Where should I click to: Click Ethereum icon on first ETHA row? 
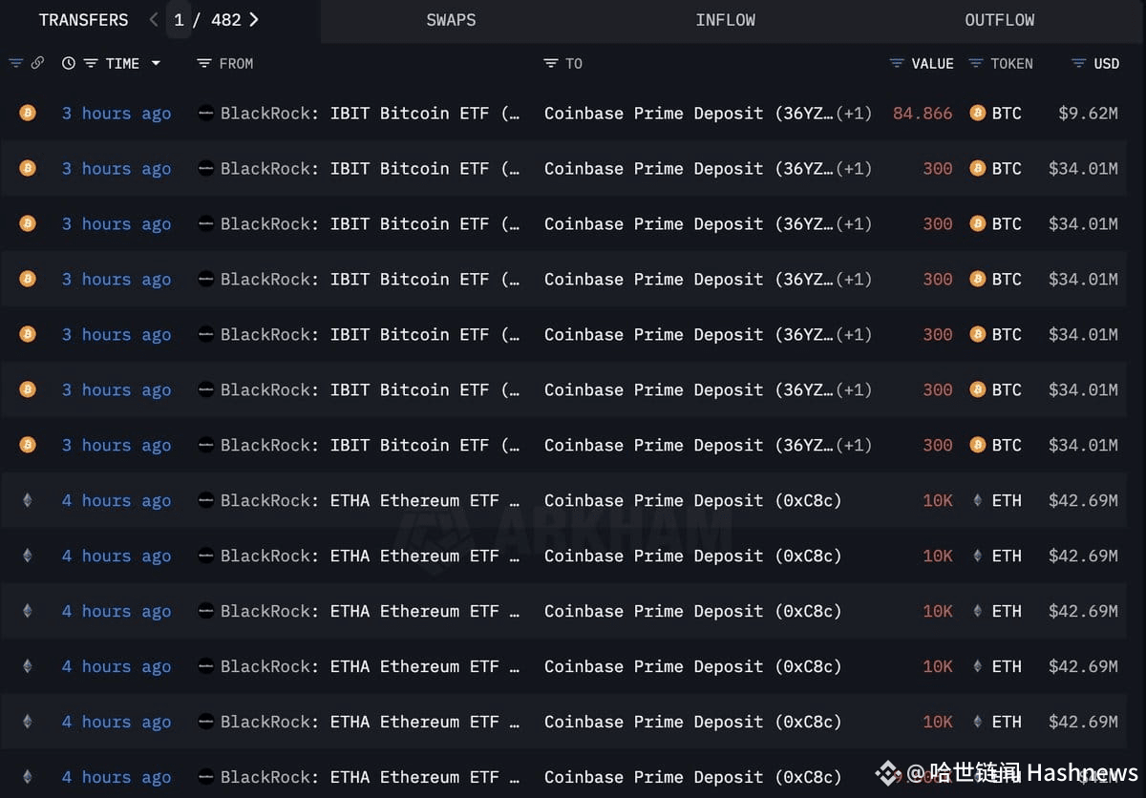point(28,500)
